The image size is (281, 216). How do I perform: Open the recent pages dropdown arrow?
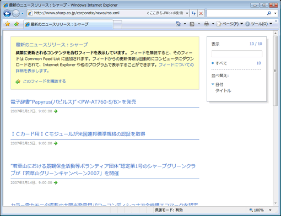(x=23, y=14)
